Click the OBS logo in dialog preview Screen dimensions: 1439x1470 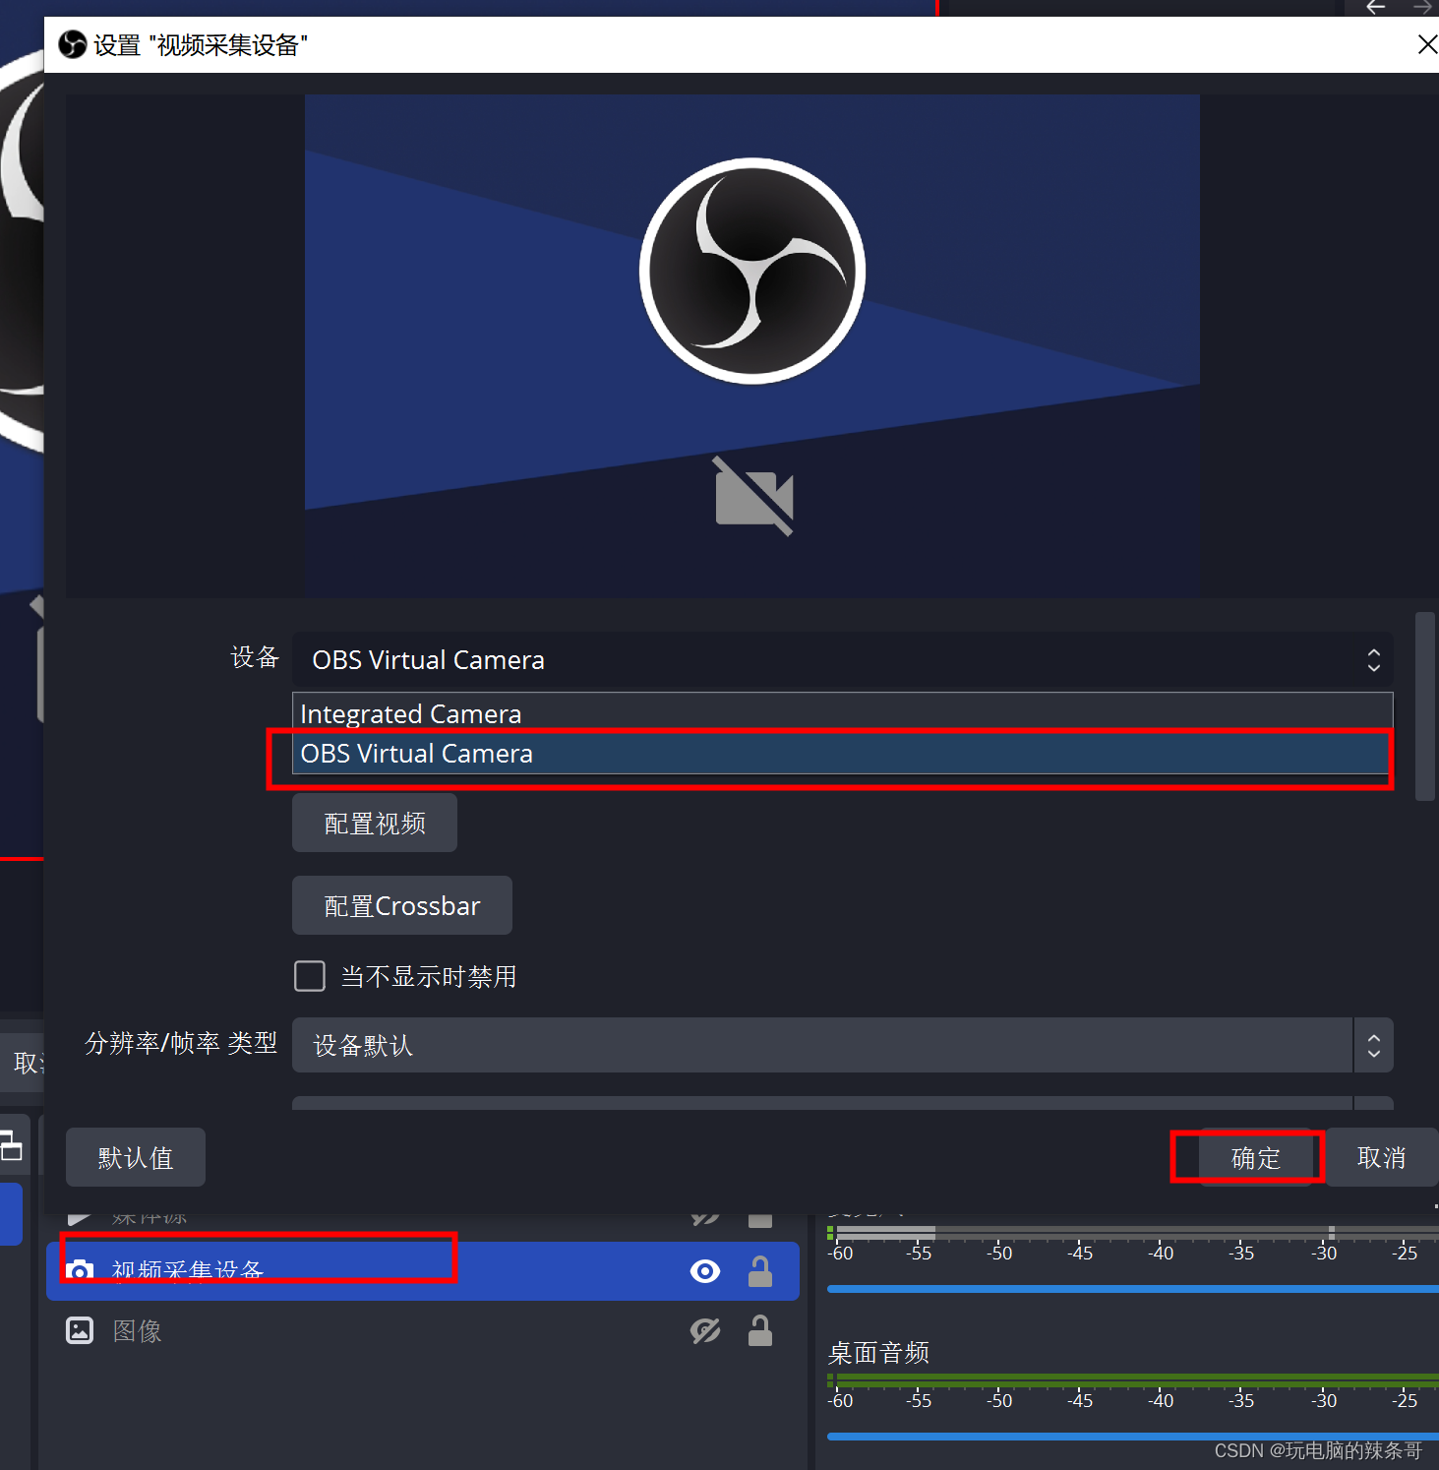pyautogui.click(x=752, y=271)
